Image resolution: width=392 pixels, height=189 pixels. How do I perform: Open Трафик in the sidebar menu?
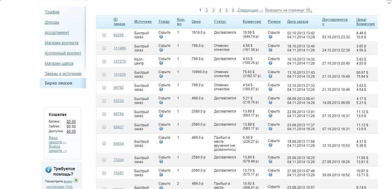[x=52, y=12]
